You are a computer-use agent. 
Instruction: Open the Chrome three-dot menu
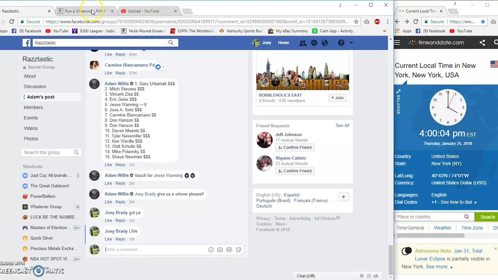(388, 22)
